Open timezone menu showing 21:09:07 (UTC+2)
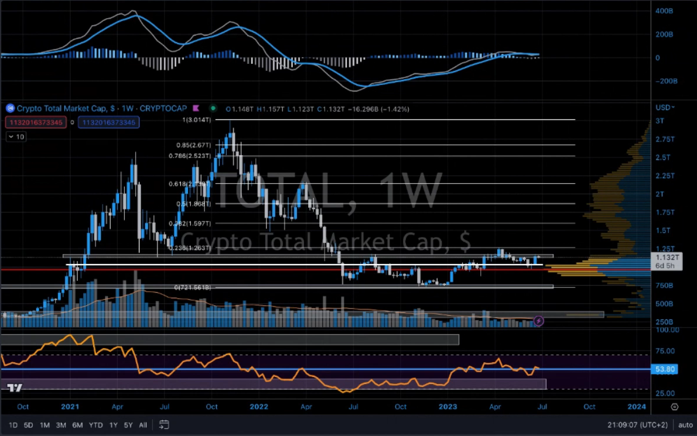Viewport: 697px width, 436px height. (x=638, y=425)
